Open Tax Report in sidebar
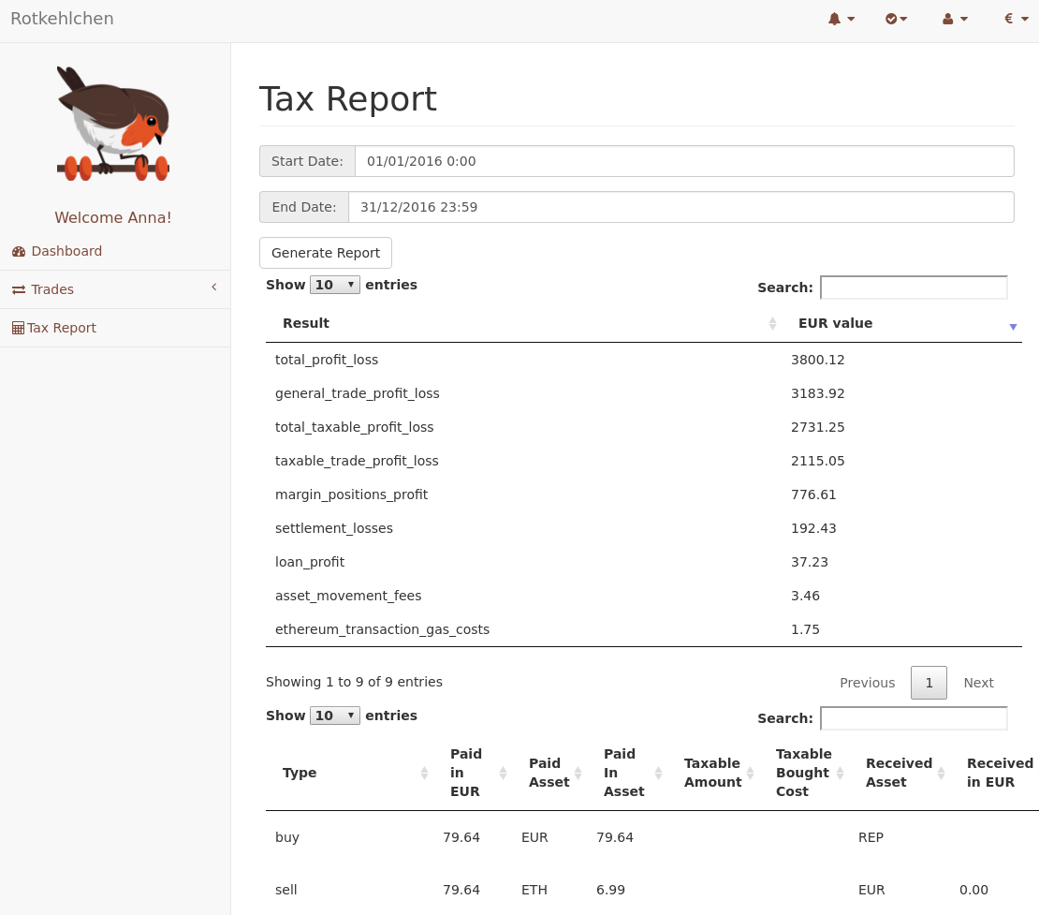The image size is (1039, 915). (115, 328)
